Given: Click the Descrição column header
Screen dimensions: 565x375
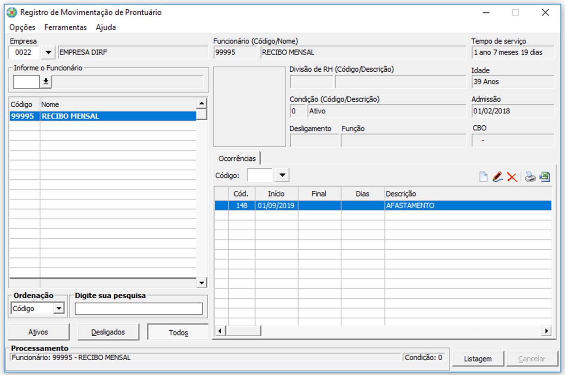Looking at the screenshot, I should 468,194.
